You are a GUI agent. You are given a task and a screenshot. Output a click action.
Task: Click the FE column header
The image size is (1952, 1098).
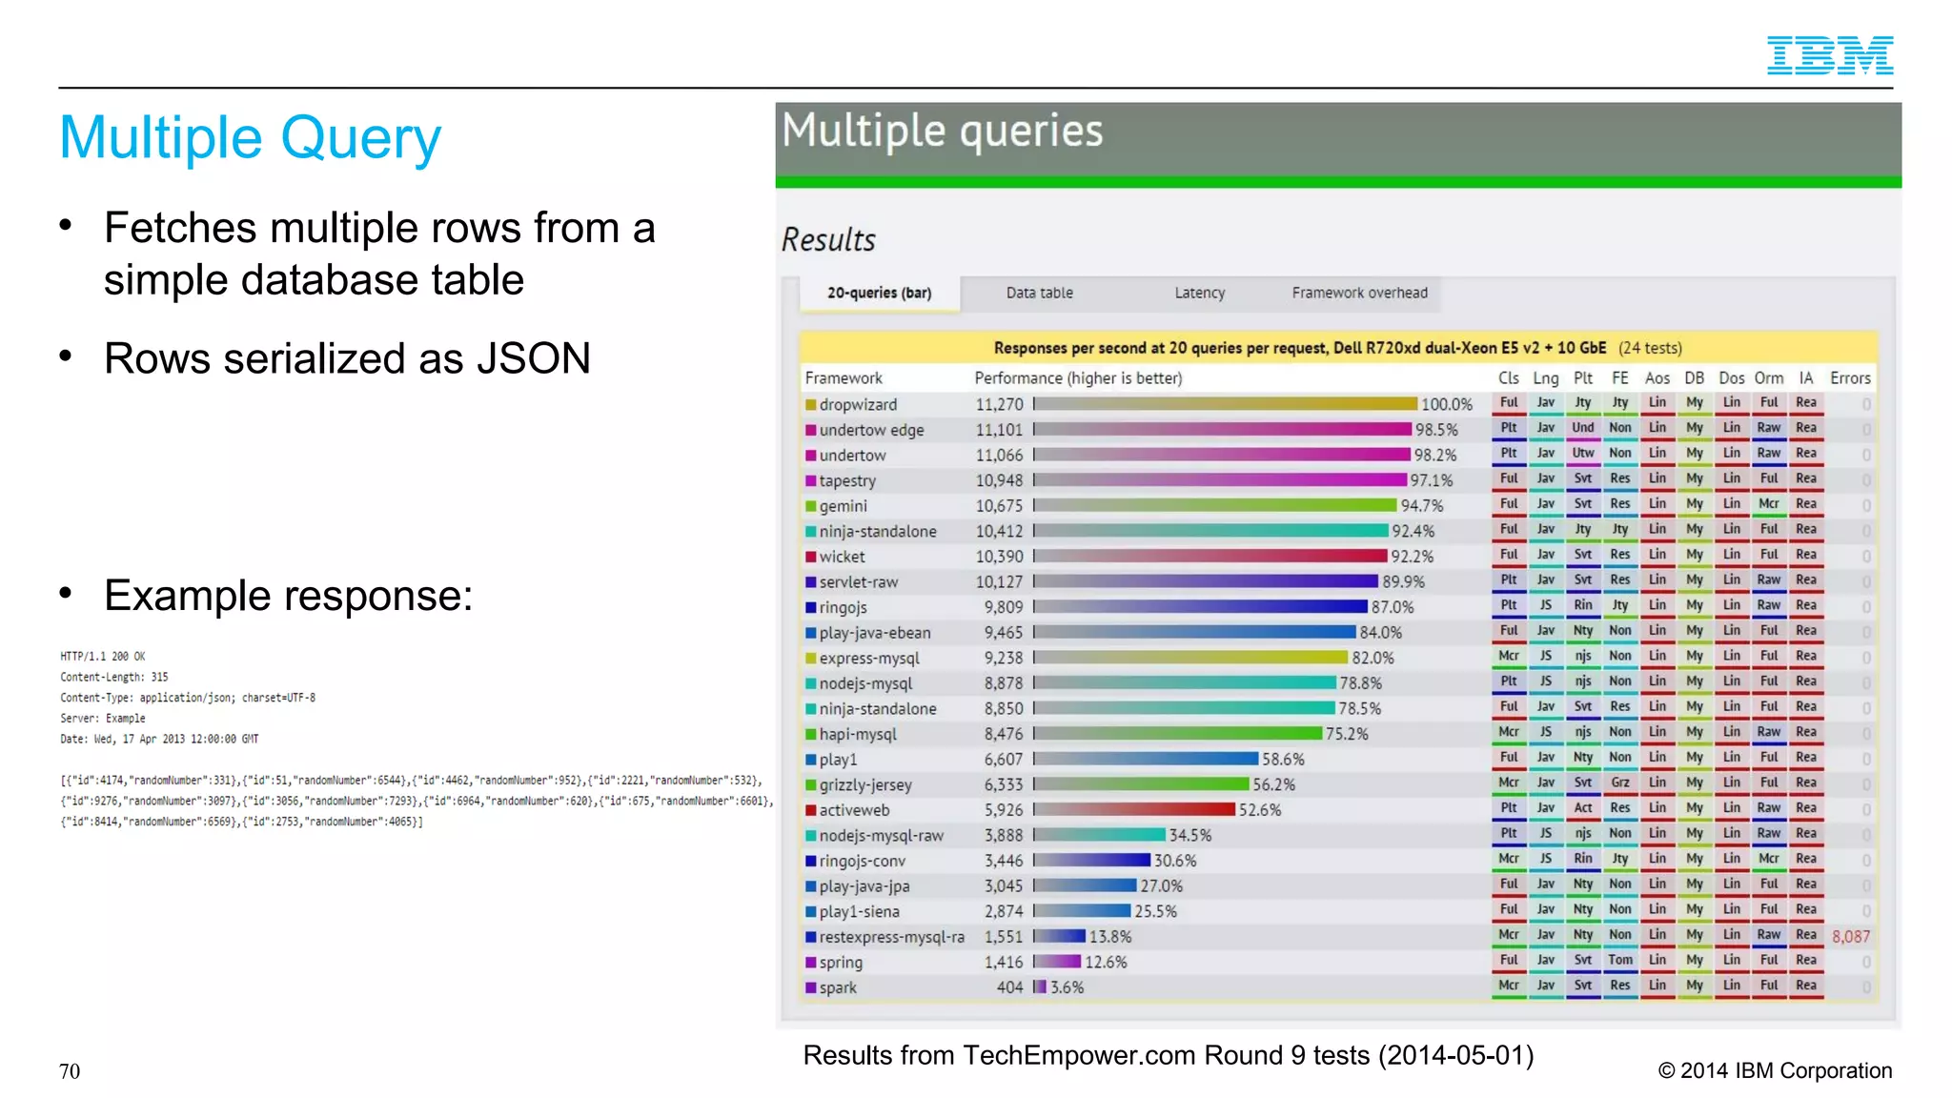(x=1620, y=378)
